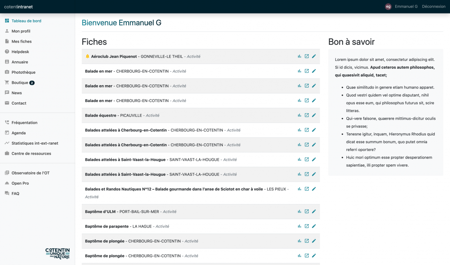The image size is (450, 265).
Task: Click the eg user avatar icon
Action: pos(388,6)
